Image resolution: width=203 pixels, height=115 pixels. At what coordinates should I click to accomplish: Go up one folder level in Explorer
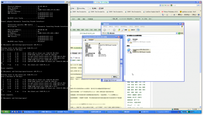(x=119, y=30)
